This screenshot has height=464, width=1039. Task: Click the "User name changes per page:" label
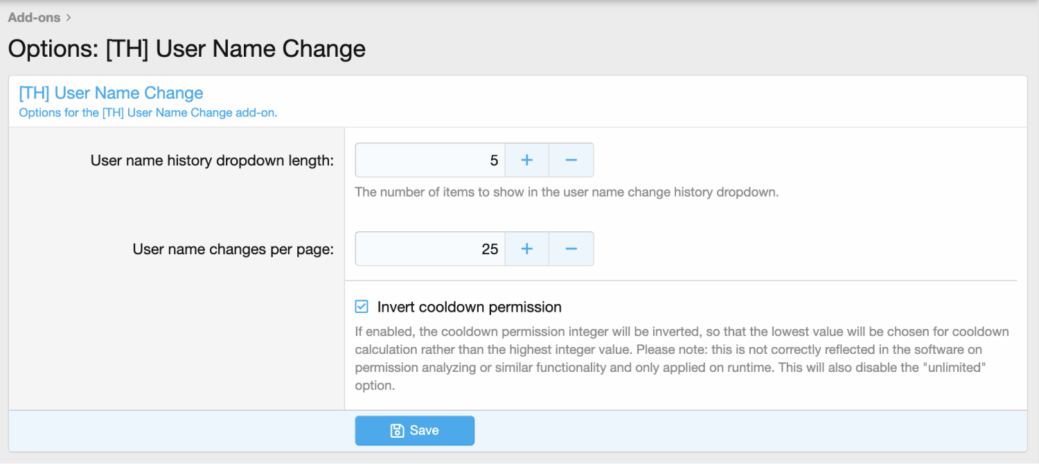coord(233,249)
